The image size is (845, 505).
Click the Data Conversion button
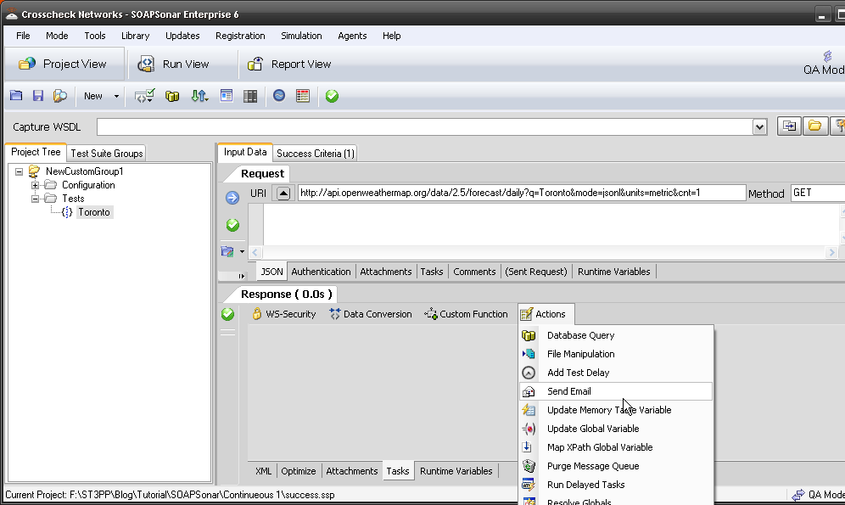[x=371, y=314]
